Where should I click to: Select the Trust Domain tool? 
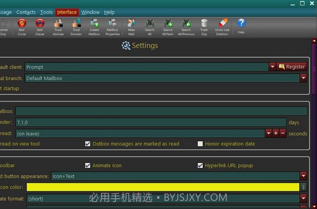pos(76,27)
